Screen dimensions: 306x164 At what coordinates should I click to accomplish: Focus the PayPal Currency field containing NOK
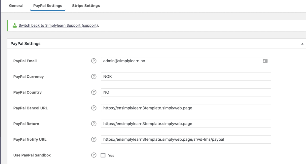186,77
